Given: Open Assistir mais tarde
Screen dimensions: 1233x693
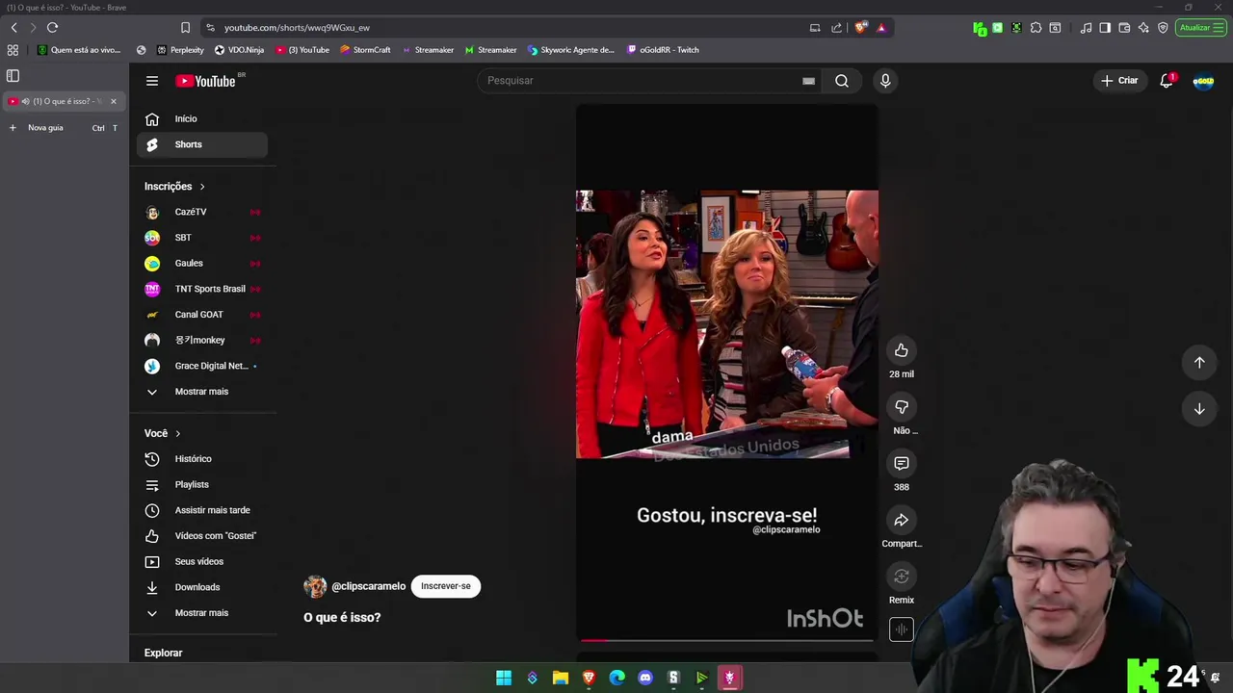Looking at the screenshot, I should coord(202,510).
